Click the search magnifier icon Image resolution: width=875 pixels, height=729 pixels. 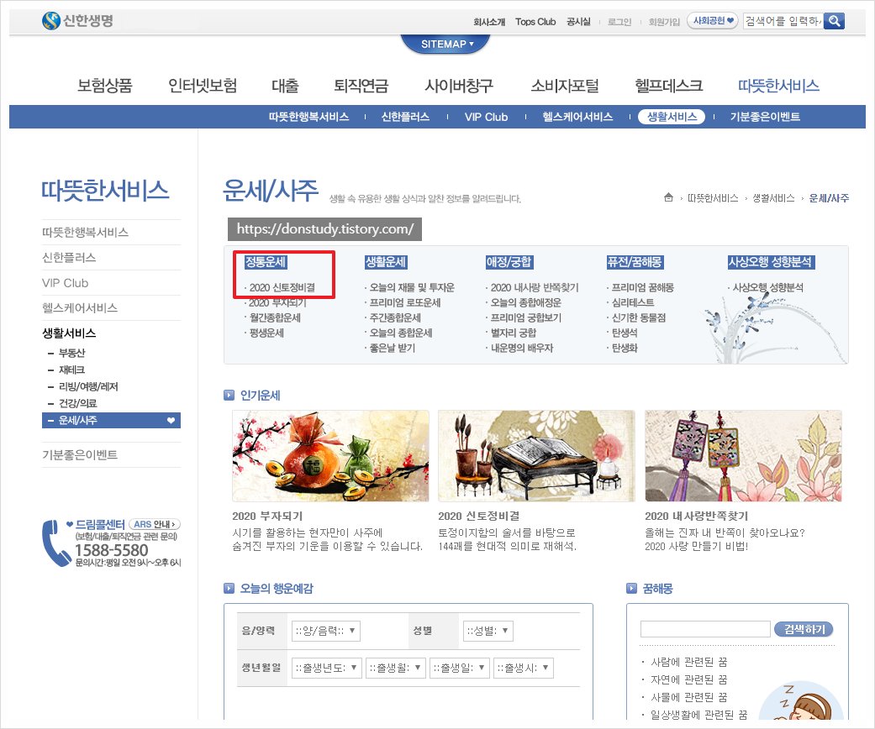[835, 21]
